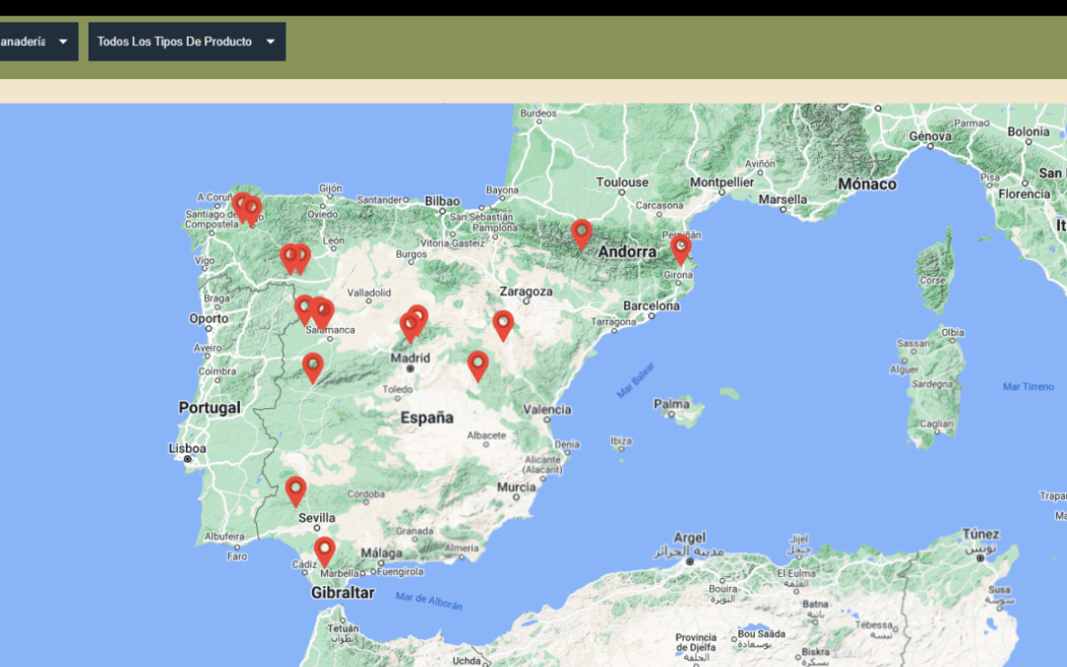Click the Mar de Alborán label
The width and height of the screenshot is (1067, 667).
tap(430, 601)
